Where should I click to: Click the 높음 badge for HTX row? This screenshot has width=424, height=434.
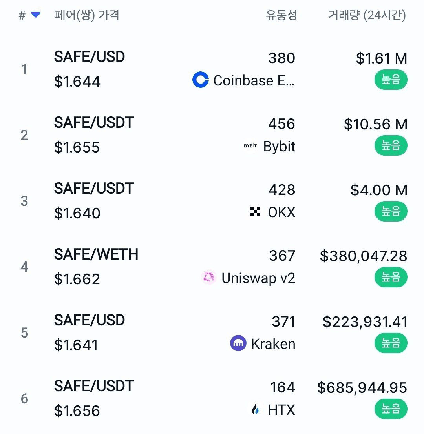pyautogui.click(x=391, y=409)
